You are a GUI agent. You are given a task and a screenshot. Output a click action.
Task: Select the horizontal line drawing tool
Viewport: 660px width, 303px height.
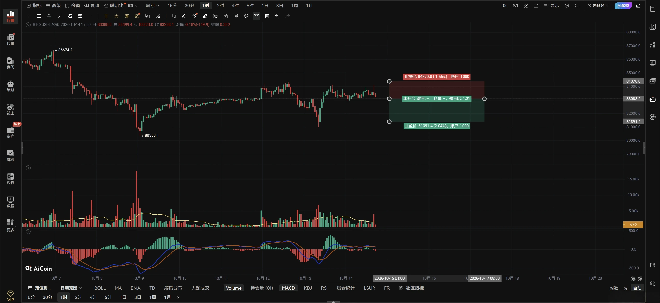click(29, 16)
